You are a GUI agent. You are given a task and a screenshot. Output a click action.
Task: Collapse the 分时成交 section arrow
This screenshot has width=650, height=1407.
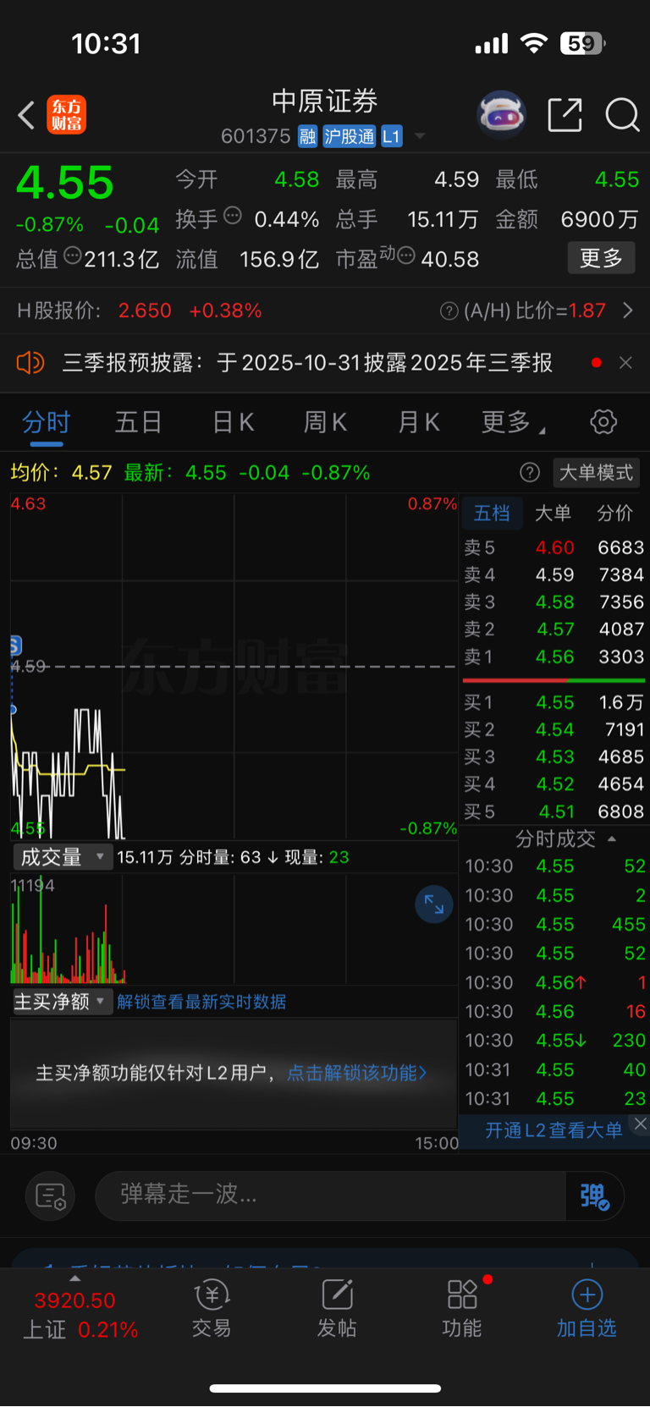[x=612, y=838]
